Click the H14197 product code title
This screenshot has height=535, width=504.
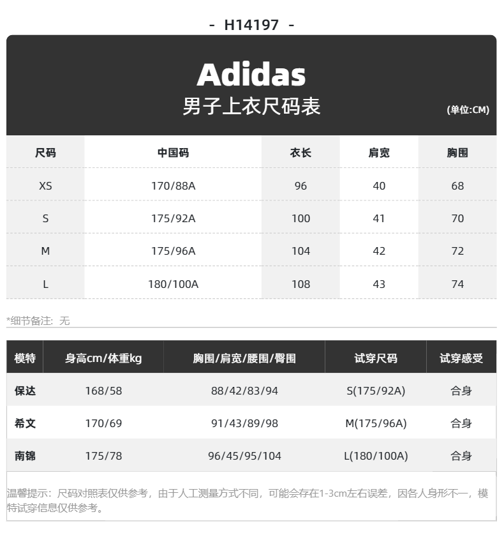click(x=251, y=25)
